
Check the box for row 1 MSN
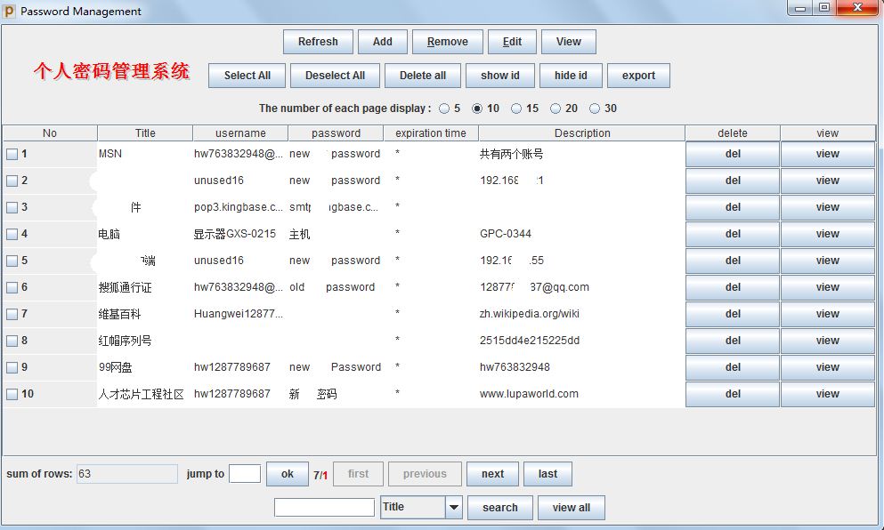tap(12, 155)
